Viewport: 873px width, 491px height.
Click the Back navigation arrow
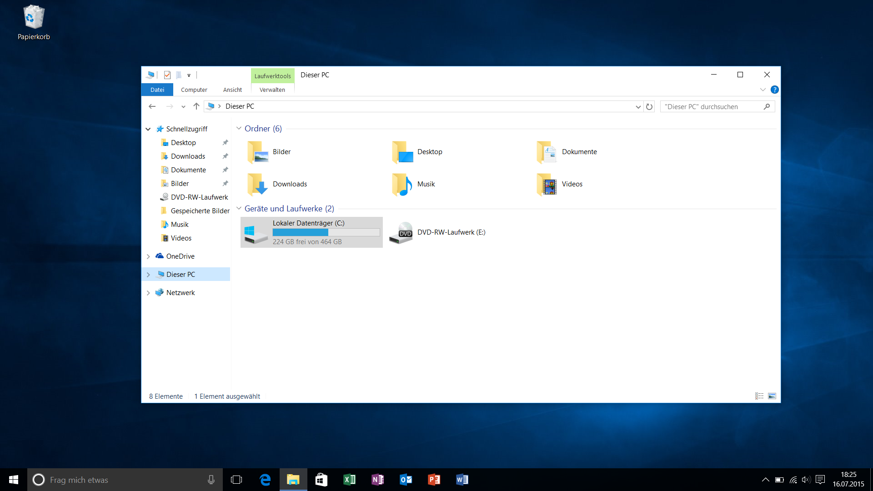point(152,106)
